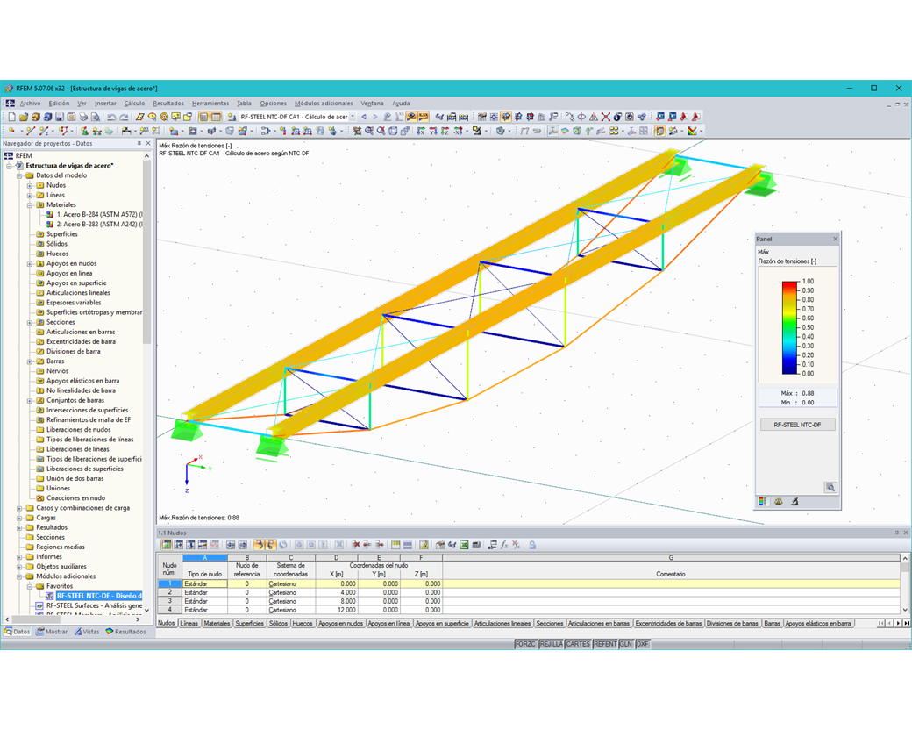Click the red end of the stress color scale

click(x=790, y=283)
